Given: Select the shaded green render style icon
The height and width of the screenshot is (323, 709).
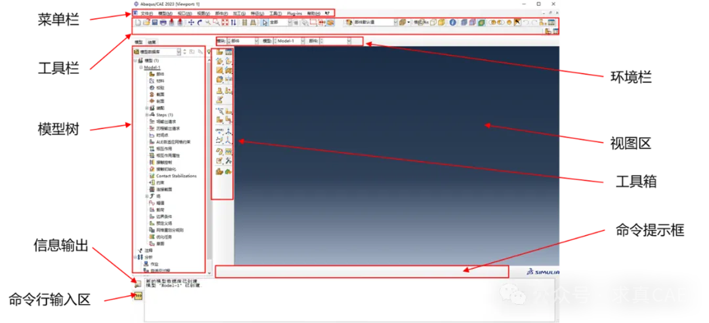Looking at the screenshot, I should tap(482, 22).
